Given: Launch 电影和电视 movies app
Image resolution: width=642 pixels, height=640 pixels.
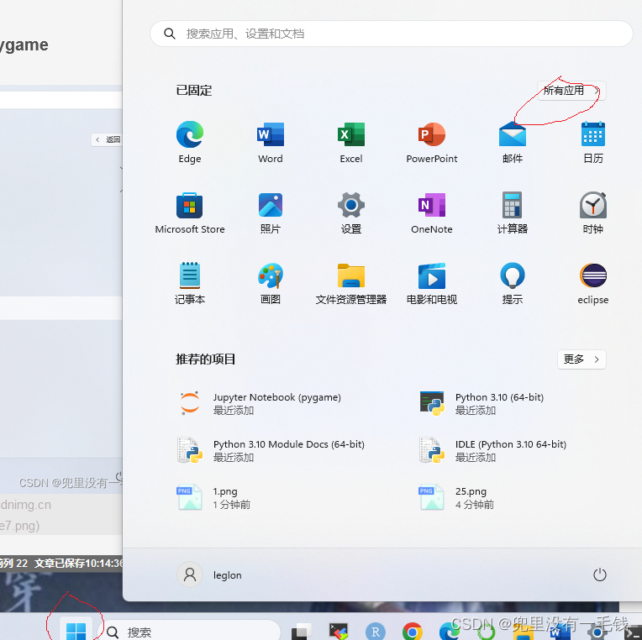Looking at the screenshot, I should (x=432, y=283).
